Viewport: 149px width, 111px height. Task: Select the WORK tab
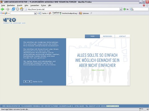tap(93, 36)
